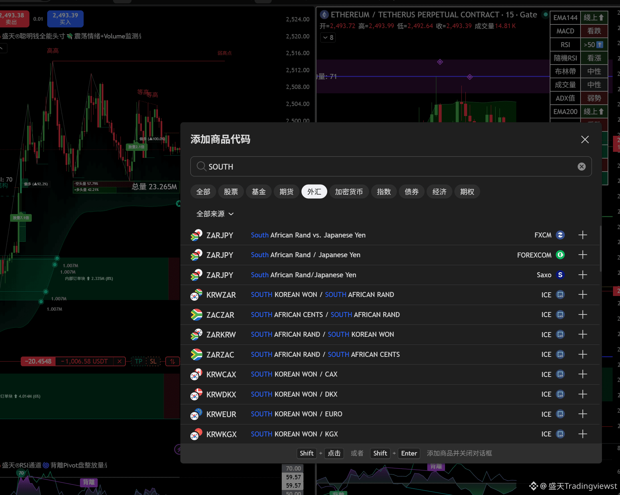Clear the SOUTH search text
Viewport: 620px width, 495px height.
(582, 167)
